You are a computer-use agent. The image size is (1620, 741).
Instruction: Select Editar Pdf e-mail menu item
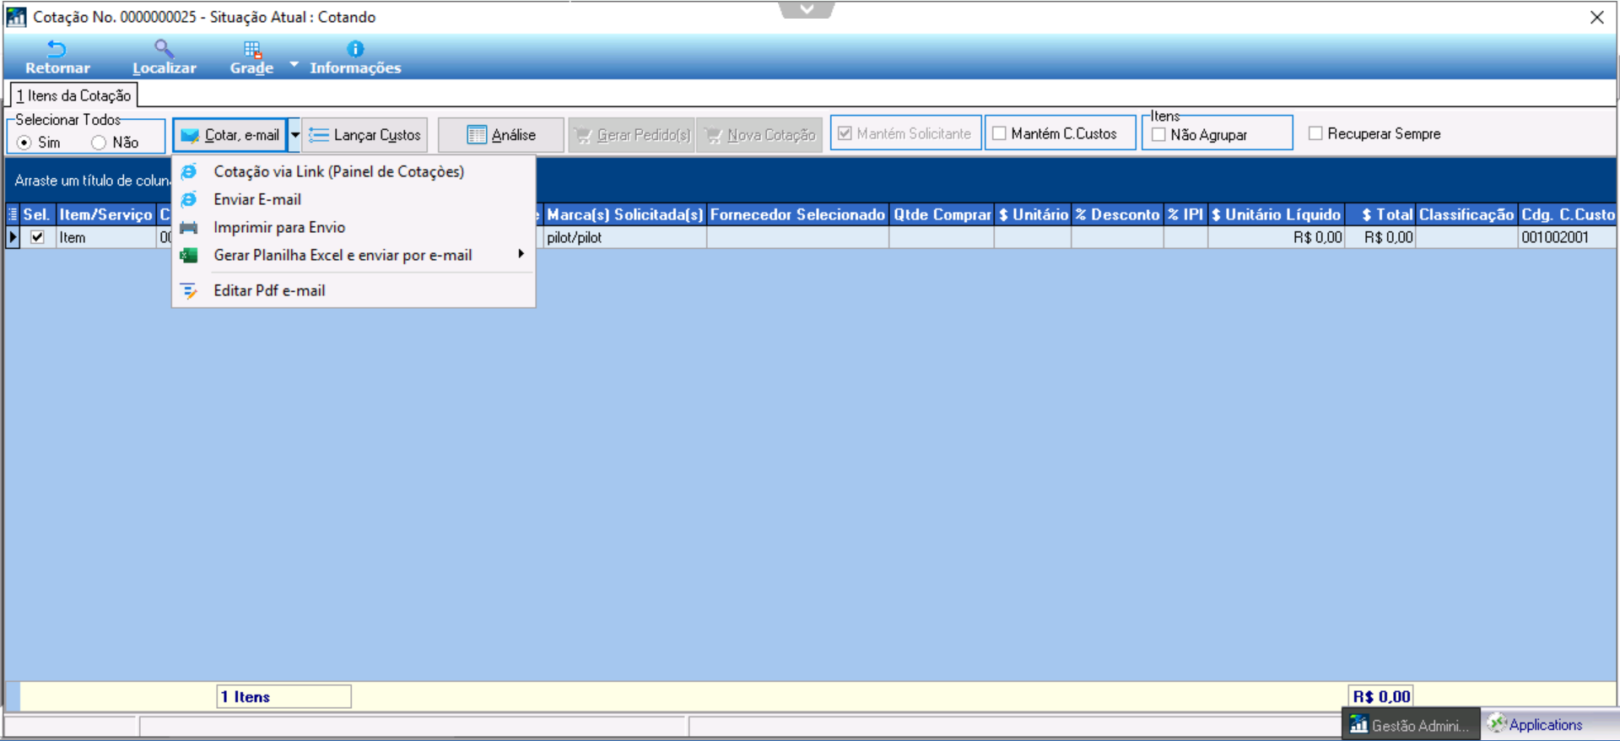click(353, 290)
